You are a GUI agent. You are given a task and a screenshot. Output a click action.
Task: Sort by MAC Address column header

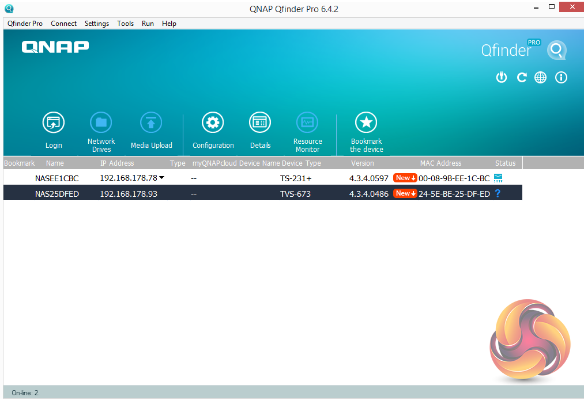point(440,163)
